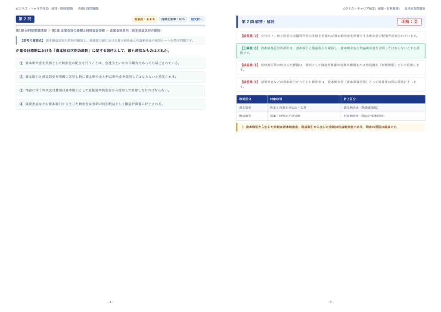
Task: Click the 重要度：★★★ importance badge
Action: pos(145,19)
